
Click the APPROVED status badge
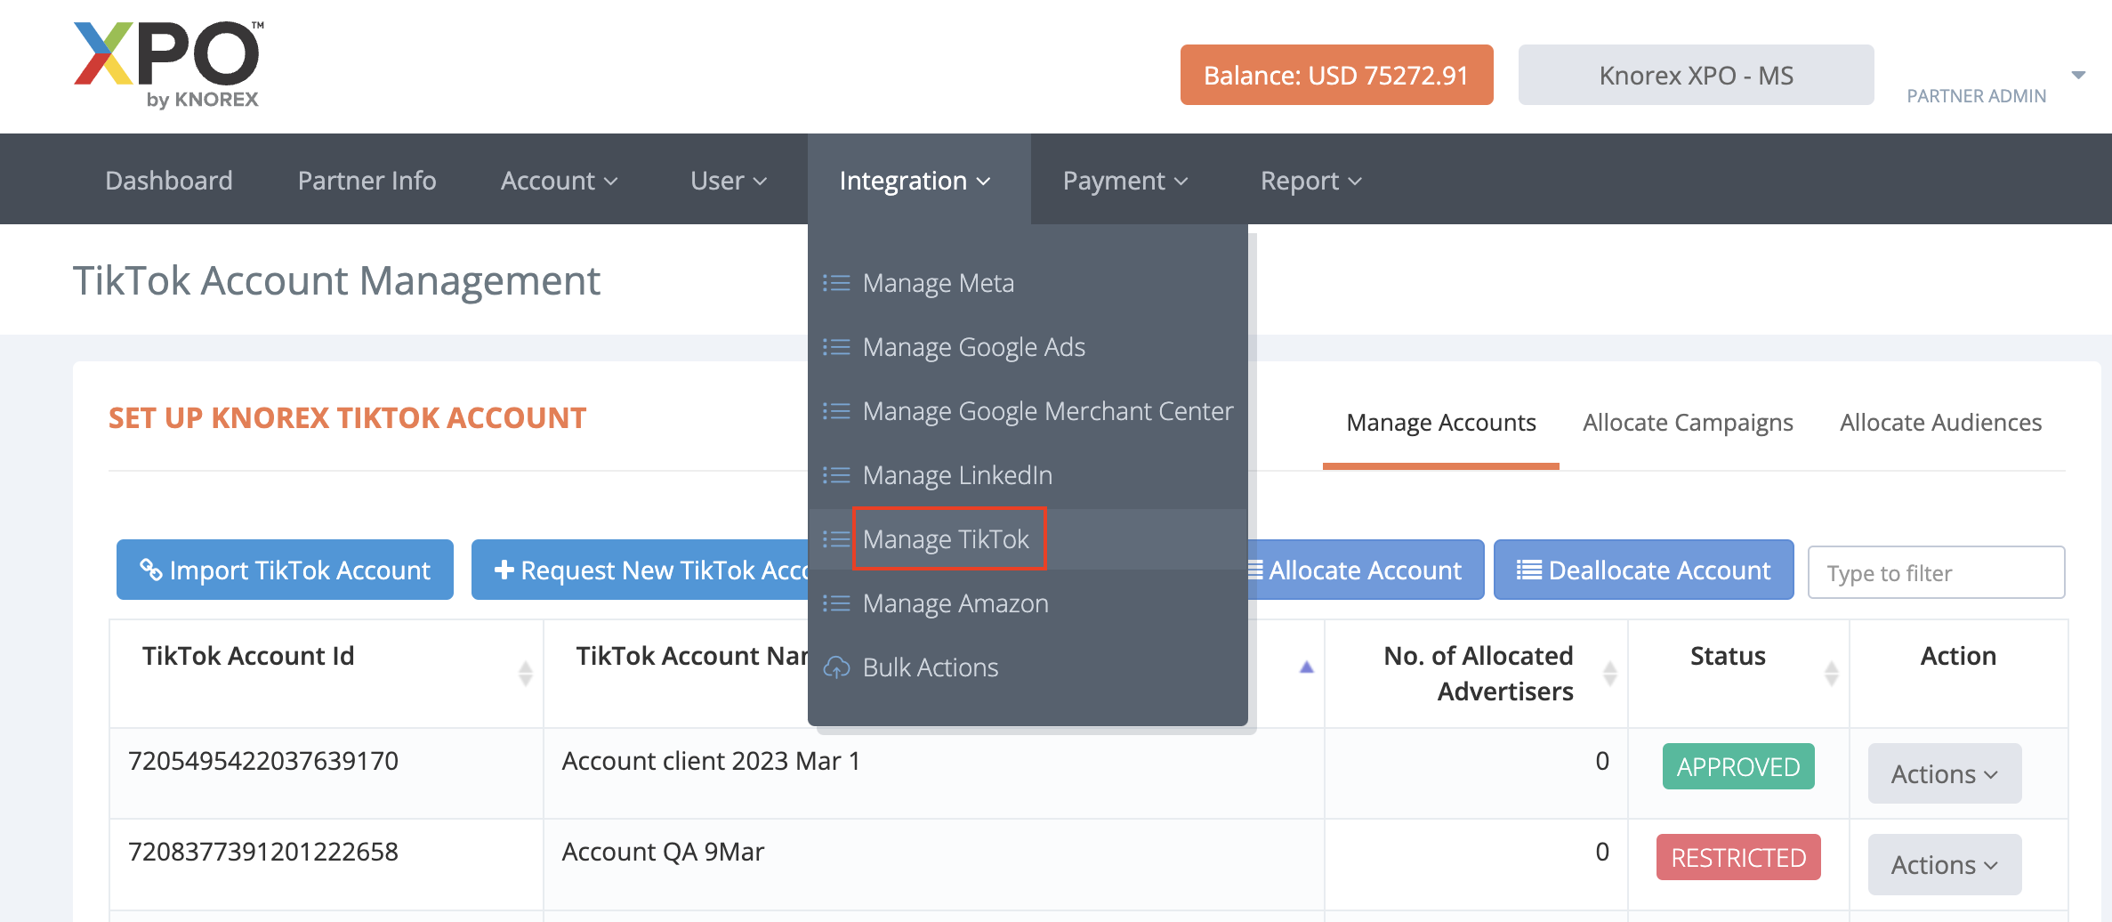click(1738, 766)
